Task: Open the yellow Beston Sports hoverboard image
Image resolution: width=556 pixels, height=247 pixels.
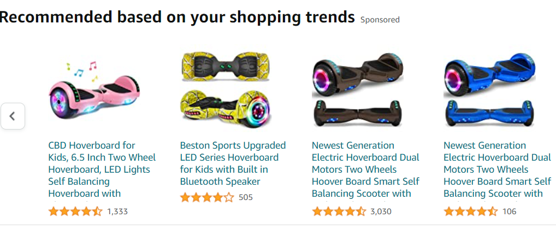Action: click(225, 91)
